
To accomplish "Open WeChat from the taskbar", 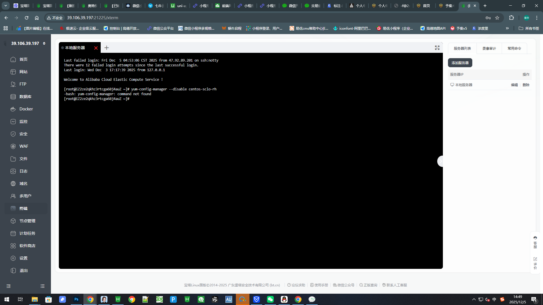I will tap(270, 299).
